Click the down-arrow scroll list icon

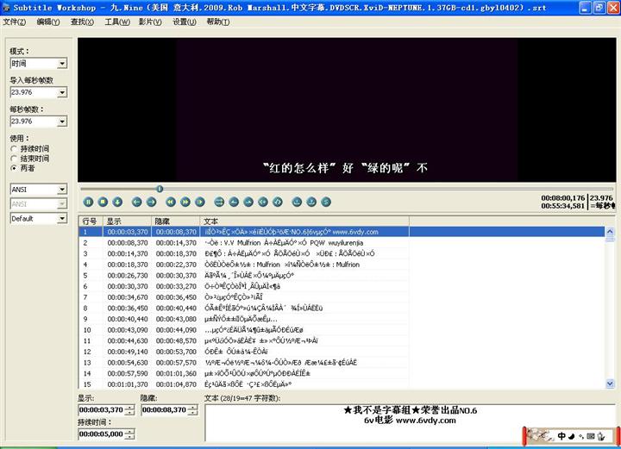tap(117, 203)
